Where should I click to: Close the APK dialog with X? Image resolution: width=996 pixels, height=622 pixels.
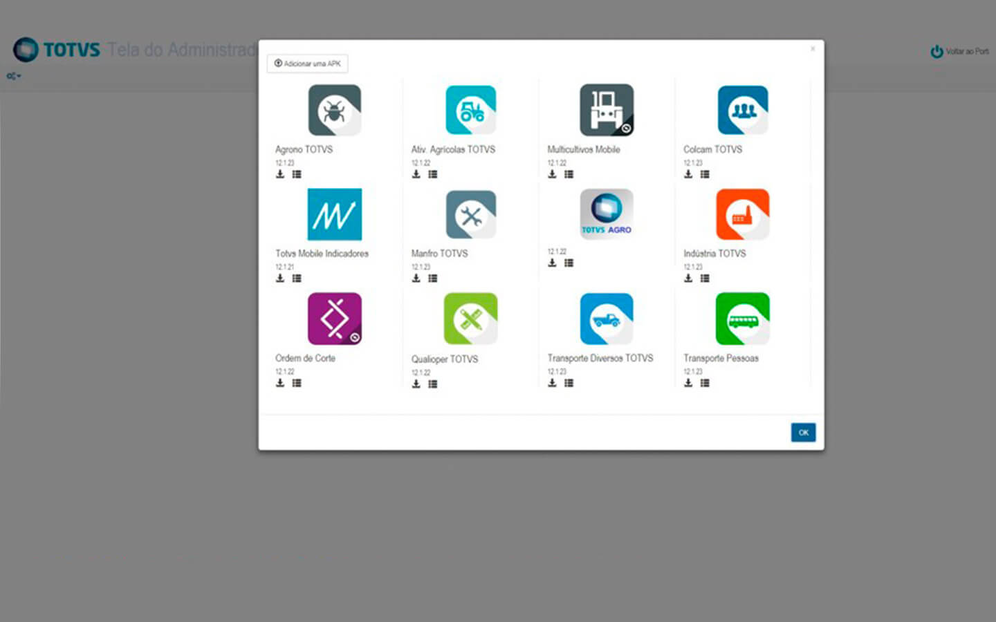[813, 49]
